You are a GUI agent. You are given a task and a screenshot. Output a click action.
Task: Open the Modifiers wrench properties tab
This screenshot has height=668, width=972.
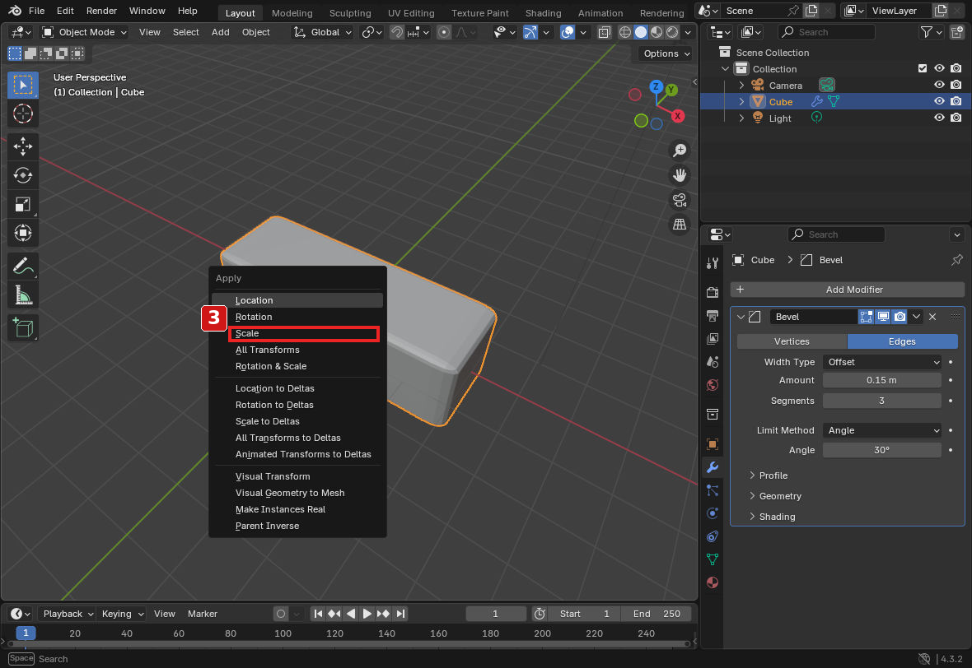[713, 467]
